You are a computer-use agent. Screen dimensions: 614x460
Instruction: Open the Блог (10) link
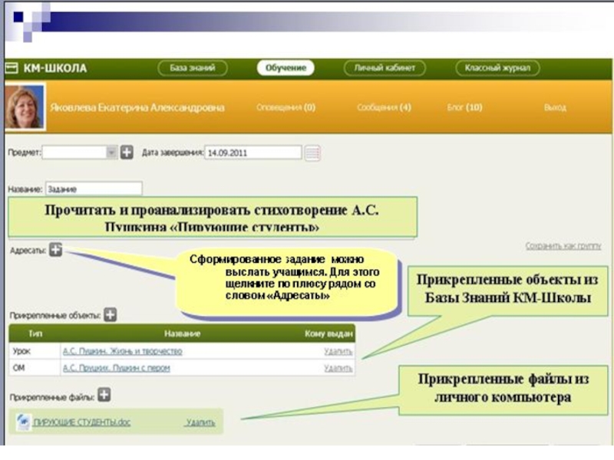464,108
